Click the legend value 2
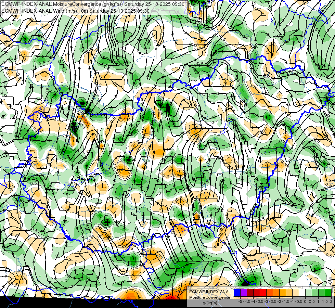 point(331,301)
